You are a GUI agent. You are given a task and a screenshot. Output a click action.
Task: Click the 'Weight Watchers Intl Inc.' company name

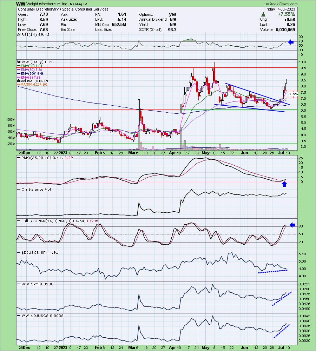point(47,4)
